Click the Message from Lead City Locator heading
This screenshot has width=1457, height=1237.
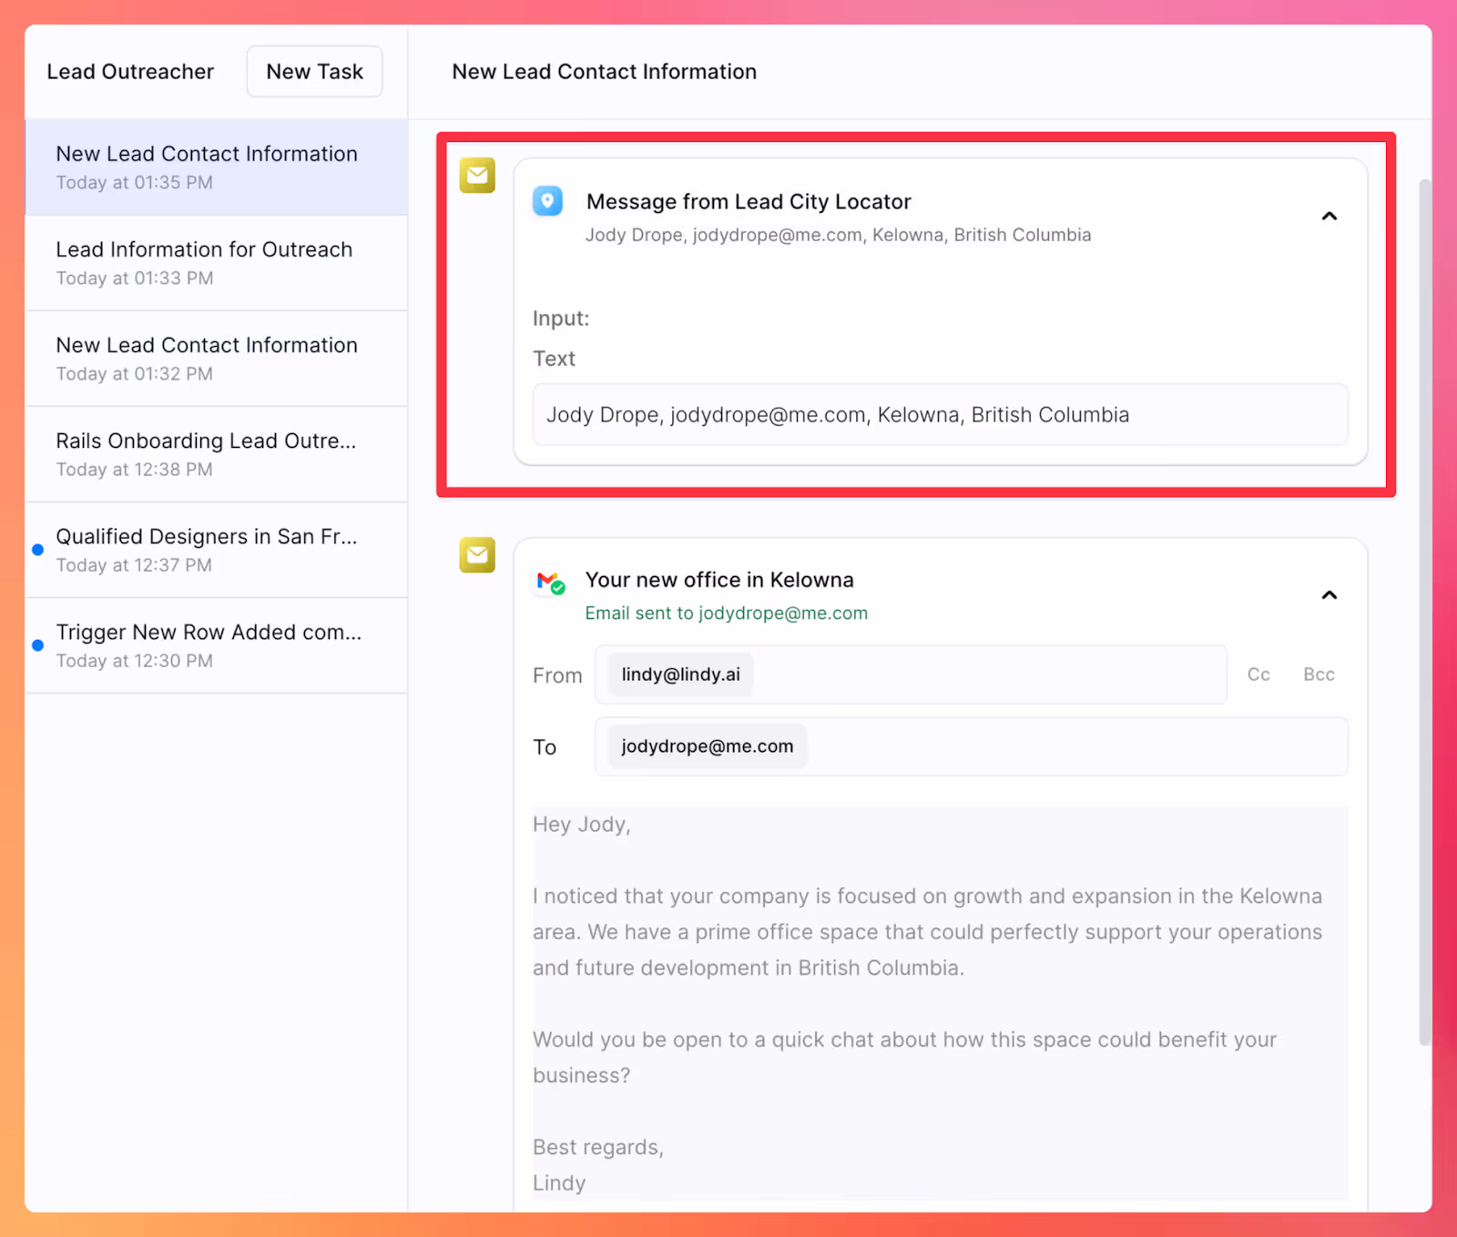(749, 201)
